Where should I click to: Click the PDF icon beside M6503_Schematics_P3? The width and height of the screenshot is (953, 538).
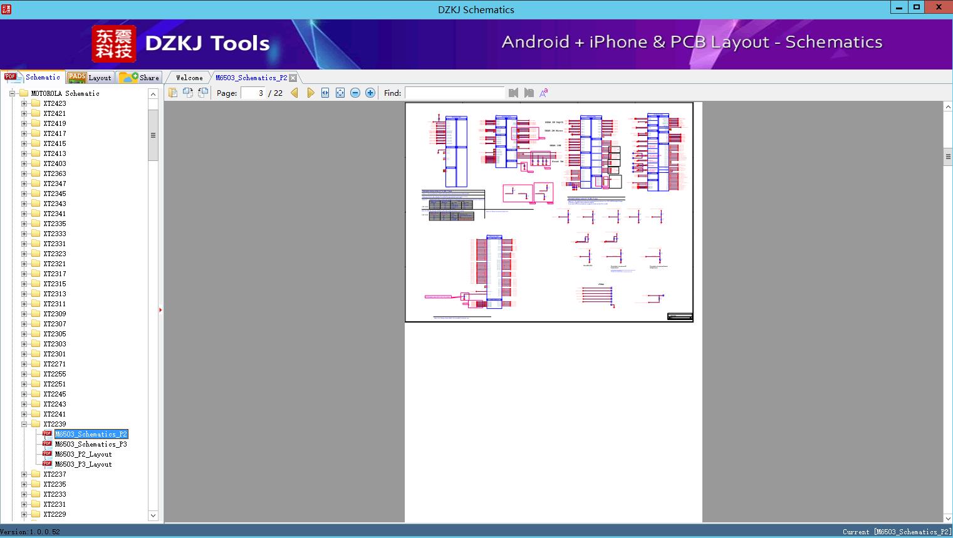pos(47,444)
